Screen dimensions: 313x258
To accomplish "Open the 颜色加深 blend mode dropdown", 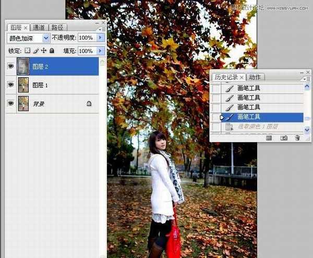I will click(x=28, y=38).
